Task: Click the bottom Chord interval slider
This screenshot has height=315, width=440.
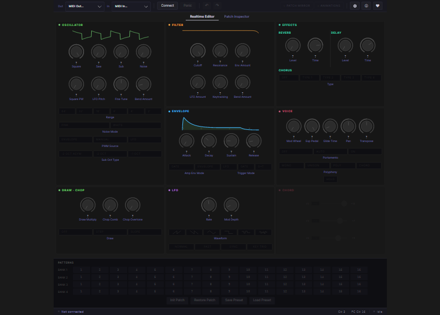Action: click(334, 238)
